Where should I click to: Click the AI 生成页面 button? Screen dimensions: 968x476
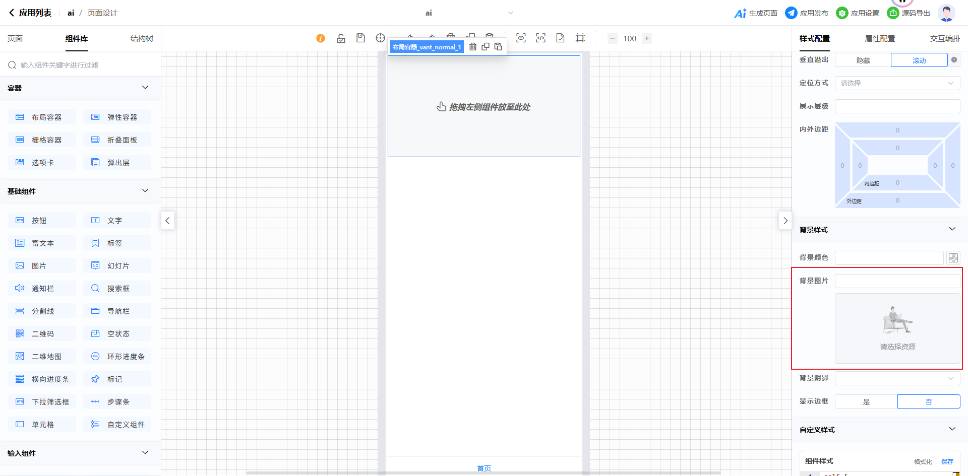coord(756,13)
